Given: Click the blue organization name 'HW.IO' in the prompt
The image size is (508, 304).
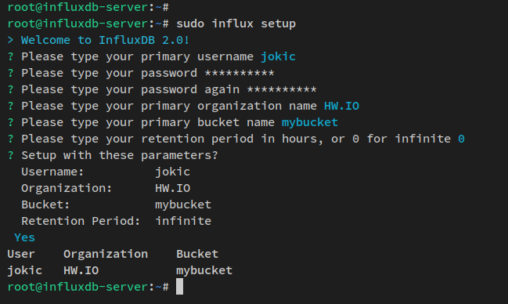Looking at the screenshot, I should 341,106.
